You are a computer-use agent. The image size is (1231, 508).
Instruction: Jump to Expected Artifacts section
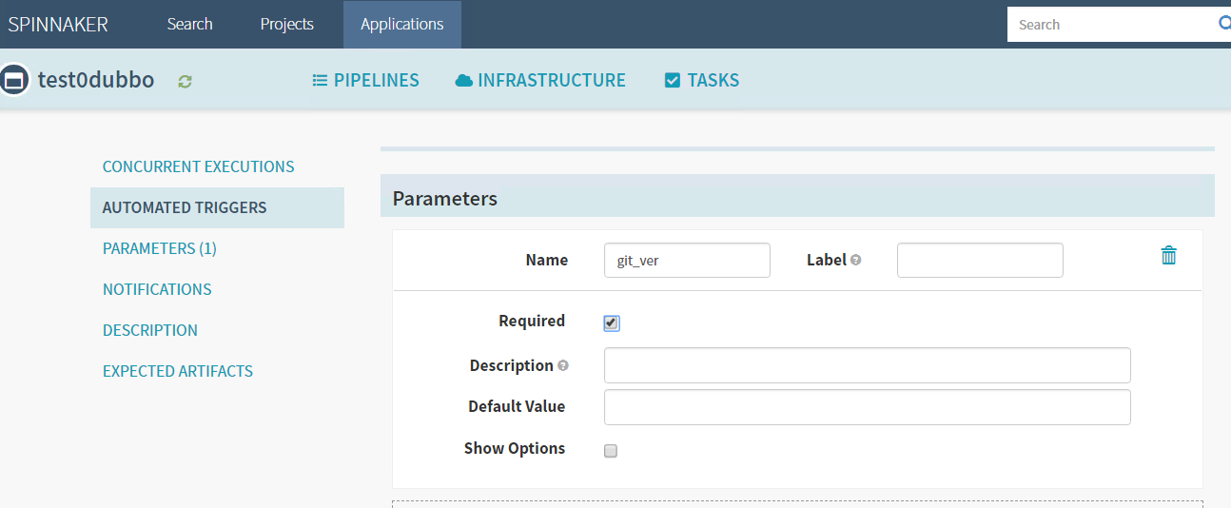point(178,371)
